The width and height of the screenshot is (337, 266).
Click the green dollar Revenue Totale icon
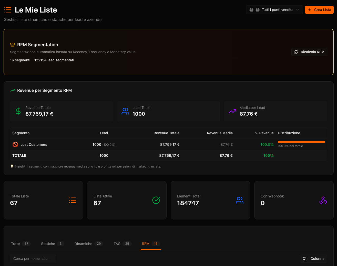point(18,111)
